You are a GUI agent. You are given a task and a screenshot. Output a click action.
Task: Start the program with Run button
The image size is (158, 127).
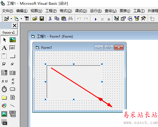click(96, 19)
